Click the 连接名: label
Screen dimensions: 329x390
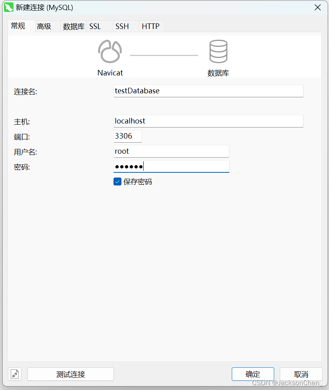(x=25, y=91)
